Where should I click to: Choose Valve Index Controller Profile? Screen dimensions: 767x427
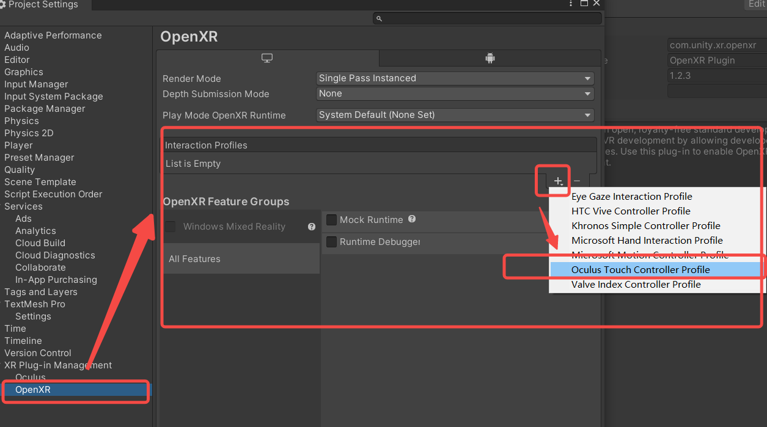click(x=636, y=285)
